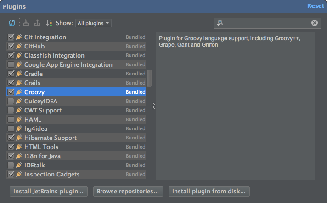Click the plug icon next to HAML
This screenshot has width=327, height=203.
19,119
